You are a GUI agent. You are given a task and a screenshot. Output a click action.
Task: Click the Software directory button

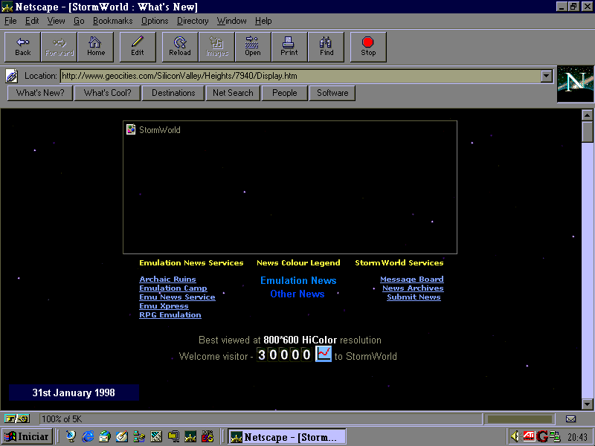tap(332, 93)
